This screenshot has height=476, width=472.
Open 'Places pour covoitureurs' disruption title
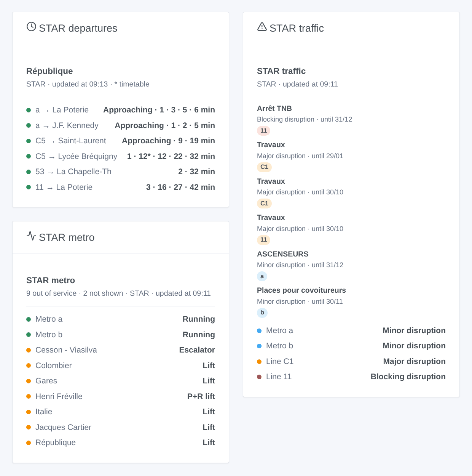pos(301,290)
